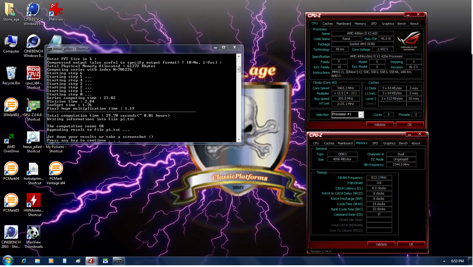Click the hexus_pifast console scrollbar thumb
473x267 pixels.
(239, 69)
